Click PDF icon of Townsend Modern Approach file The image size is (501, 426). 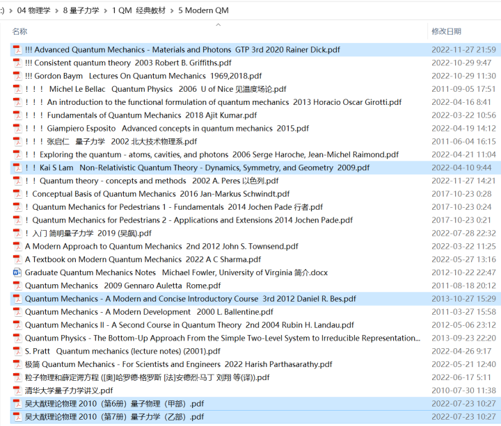click(x=17, y=246)
